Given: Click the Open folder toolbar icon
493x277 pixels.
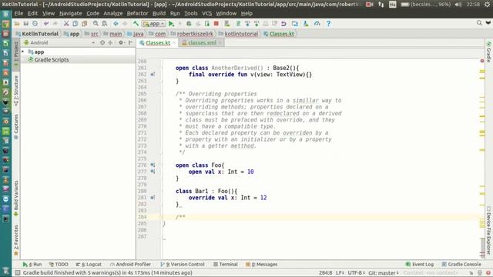Looking at the screenshot, I should 17,24.
